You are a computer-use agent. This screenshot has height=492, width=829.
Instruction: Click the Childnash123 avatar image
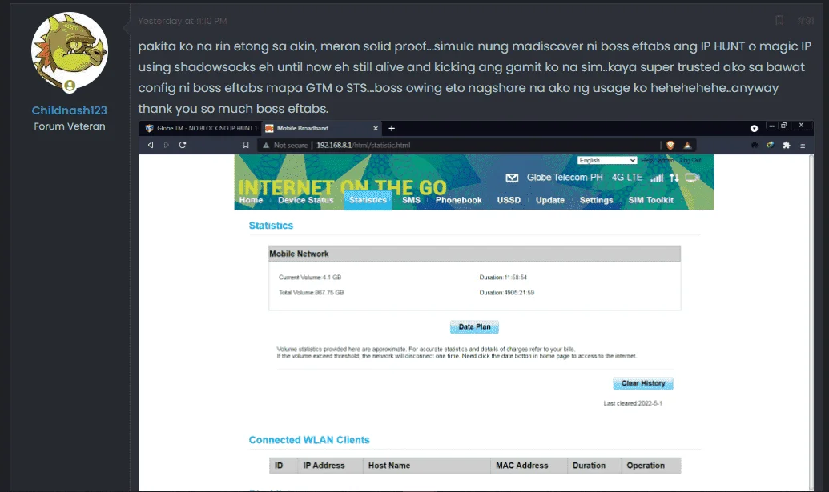pyautogui.click(x=69, y=51)
